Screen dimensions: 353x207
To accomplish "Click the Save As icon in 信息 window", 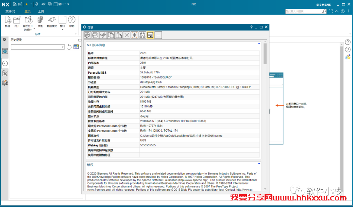I will [x=87, y=35].
